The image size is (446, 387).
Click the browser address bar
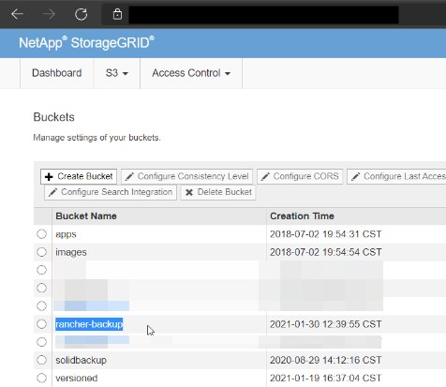(x=263, y=14)
